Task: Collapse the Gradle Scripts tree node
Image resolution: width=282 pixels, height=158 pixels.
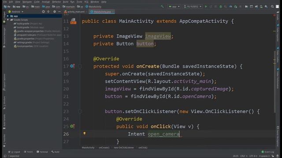Action: pos(8,20)
